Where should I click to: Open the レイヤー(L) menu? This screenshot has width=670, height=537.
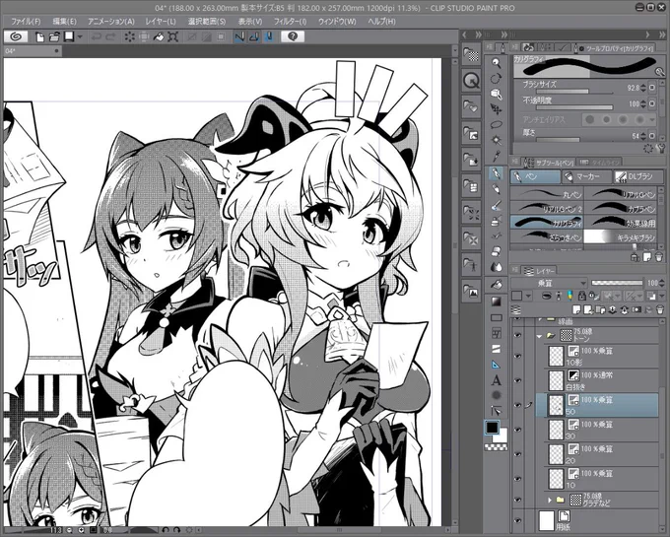(161, 22)
